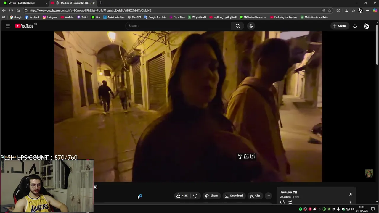Image resolution: width=379 pixels, height=213 pixels.
Task: Open browser extensions icon
Action: (338, 10)
